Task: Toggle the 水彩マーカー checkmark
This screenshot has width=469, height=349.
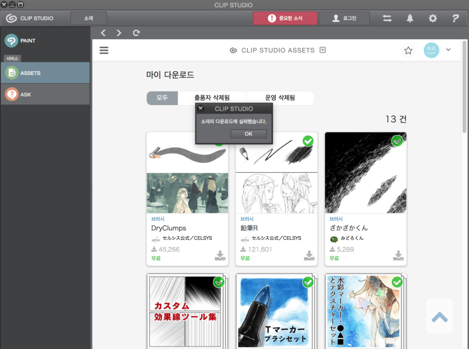Action: [397, 282]
